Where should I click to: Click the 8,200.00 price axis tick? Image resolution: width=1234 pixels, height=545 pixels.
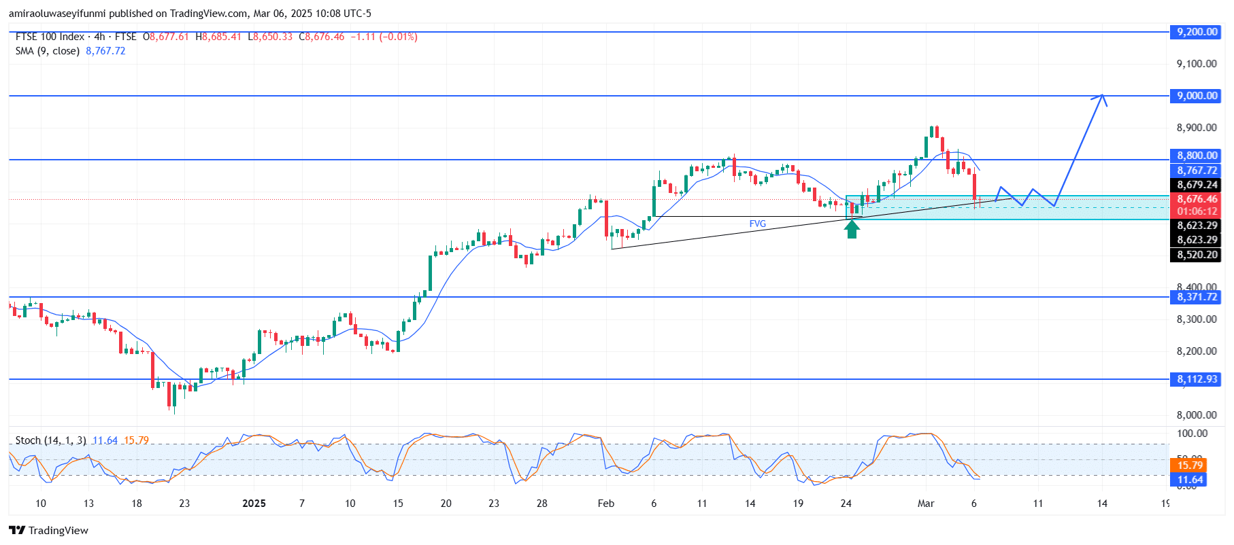click(1197, 351)
